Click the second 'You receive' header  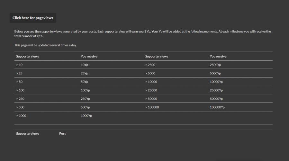pos(218,56)
